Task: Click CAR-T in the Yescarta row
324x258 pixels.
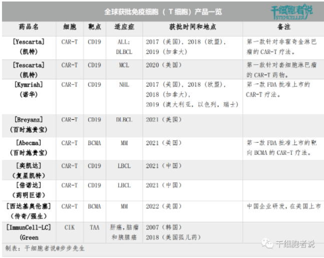Action: click(70, 42)
